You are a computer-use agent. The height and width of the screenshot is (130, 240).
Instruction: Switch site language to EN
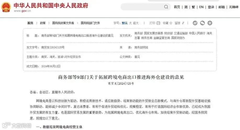pos(201,7)
